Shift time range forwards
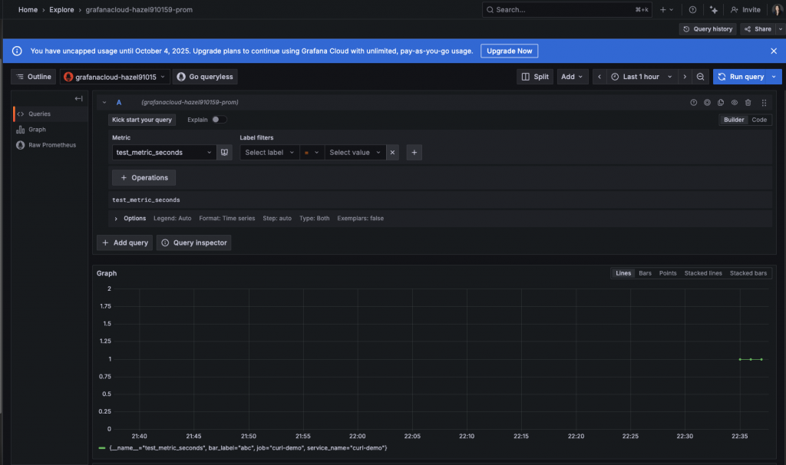 pyautogui.click(x=685, y=77)
